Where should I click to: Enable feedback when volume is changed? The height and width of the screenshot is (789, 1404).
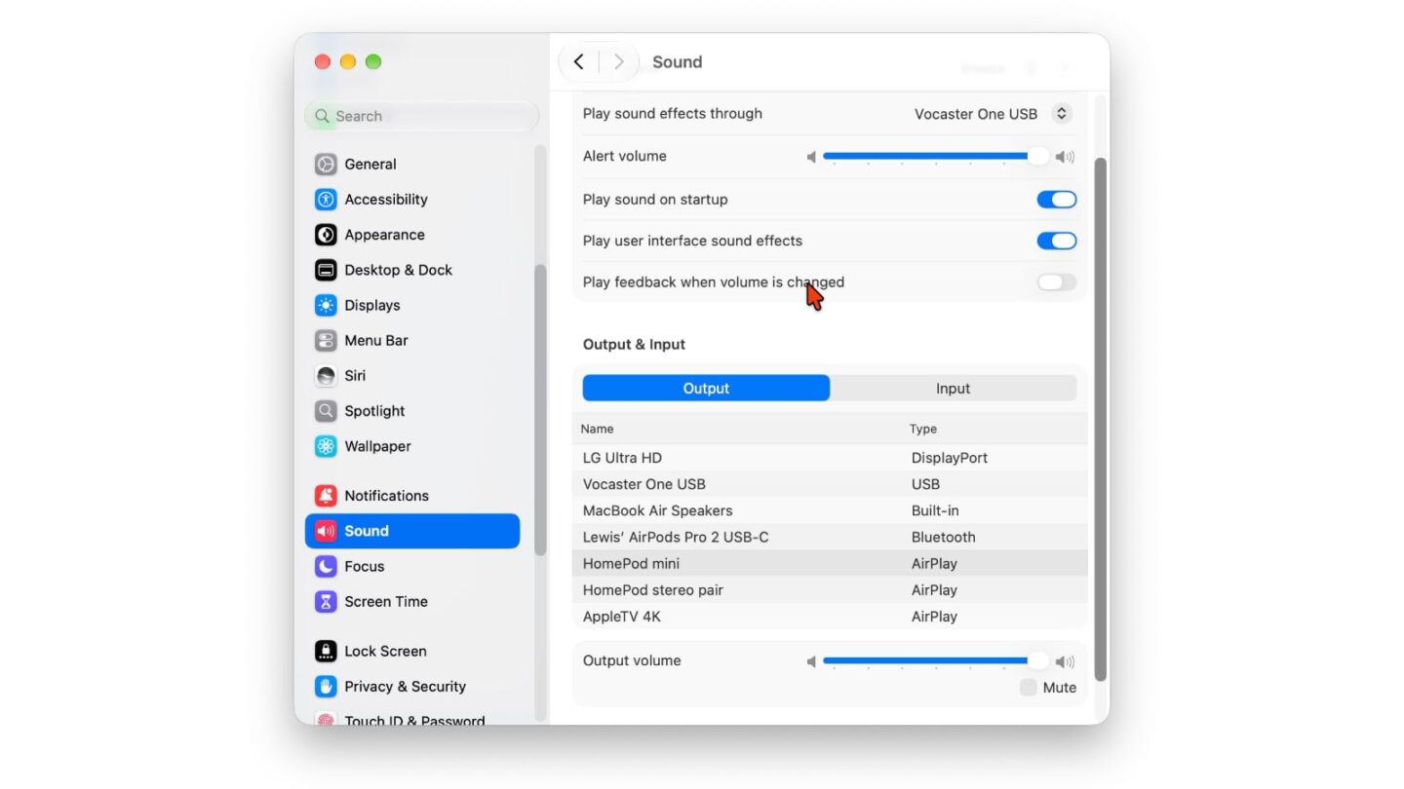point(1057,282)
